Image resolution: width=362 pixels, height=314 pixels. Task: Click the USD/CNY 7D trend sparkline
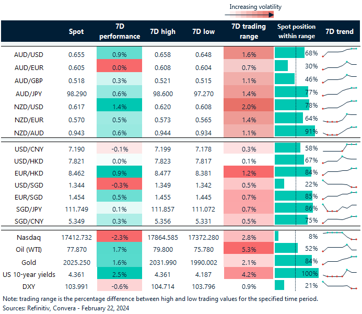[x=340, y=148]
